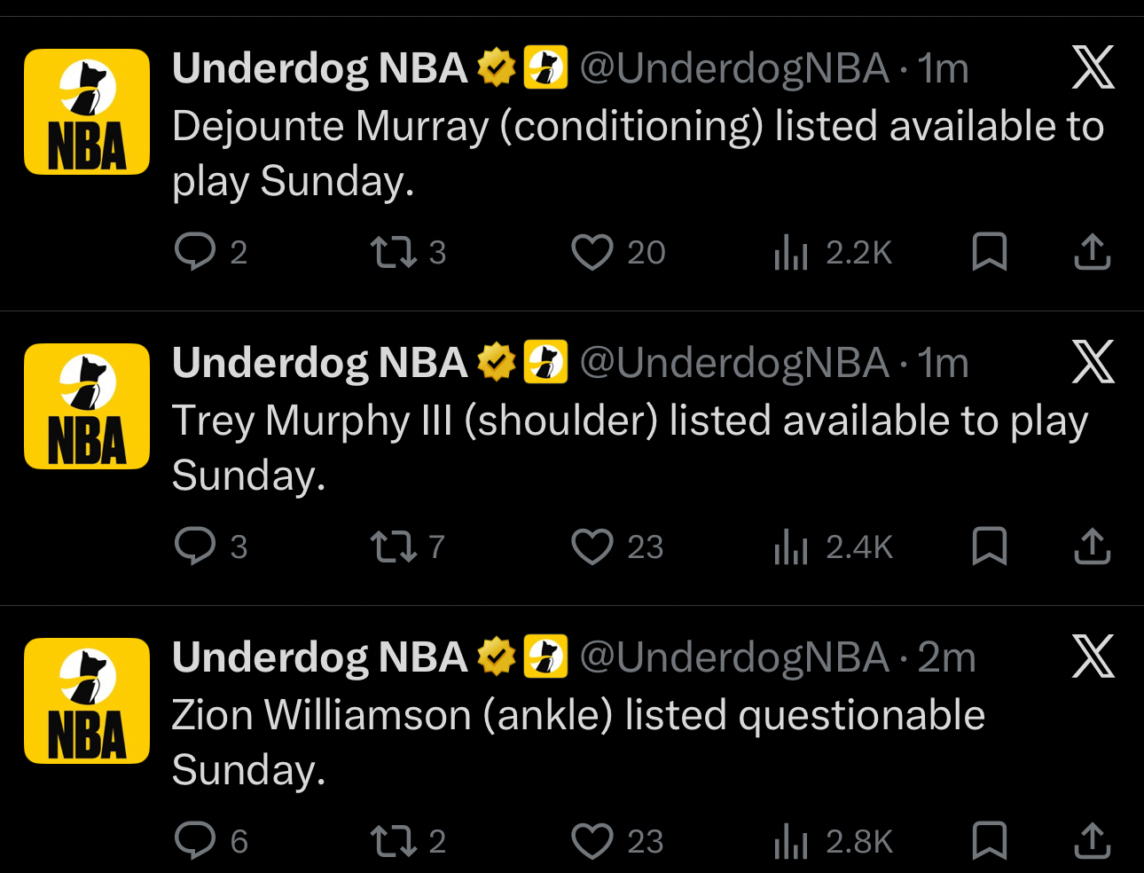Reply to the Dejounte Murray tweet

pyautogui.click(x=195, y=252)
